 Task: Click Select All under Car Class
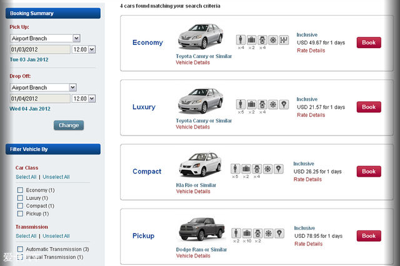click(x=26, y=177)
